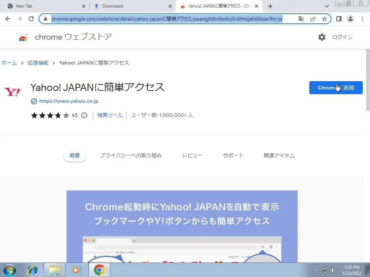Open the プライバシーへの取り組み tab

pyautogui.click(x=131, y=155)
